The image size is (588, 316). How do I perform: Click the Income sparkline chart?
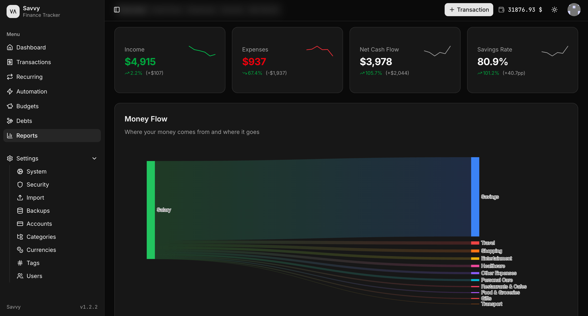tap(202, 51)
